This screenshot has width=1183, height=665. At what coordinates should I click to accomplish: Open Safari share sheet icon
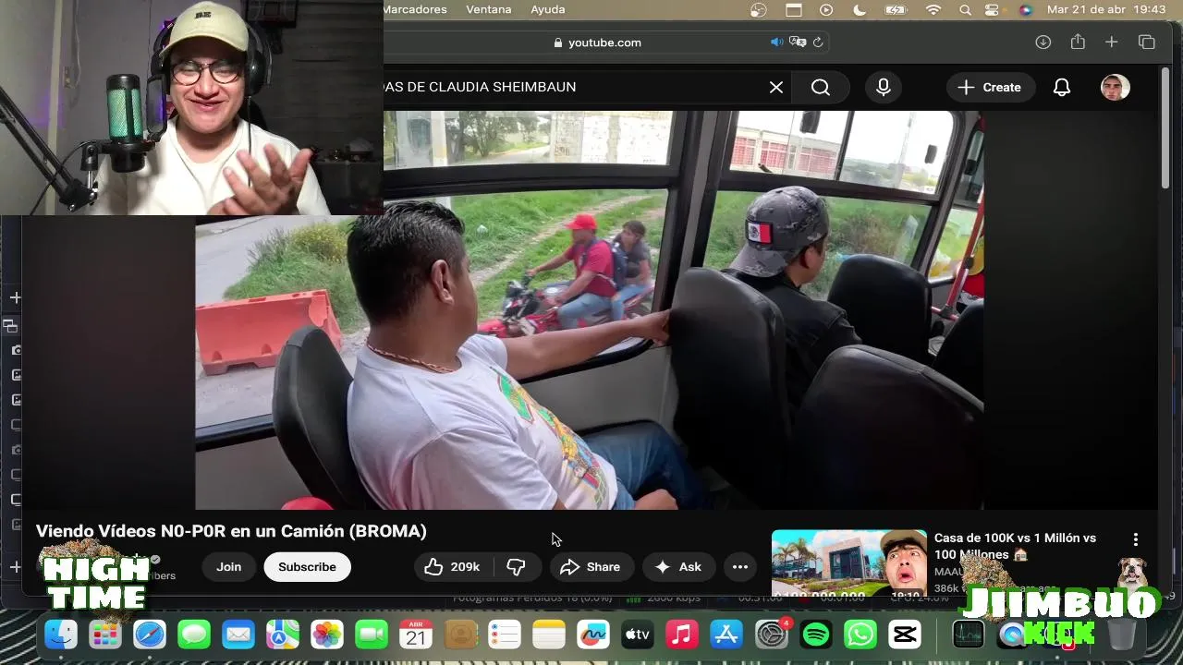pos(1078,42)
